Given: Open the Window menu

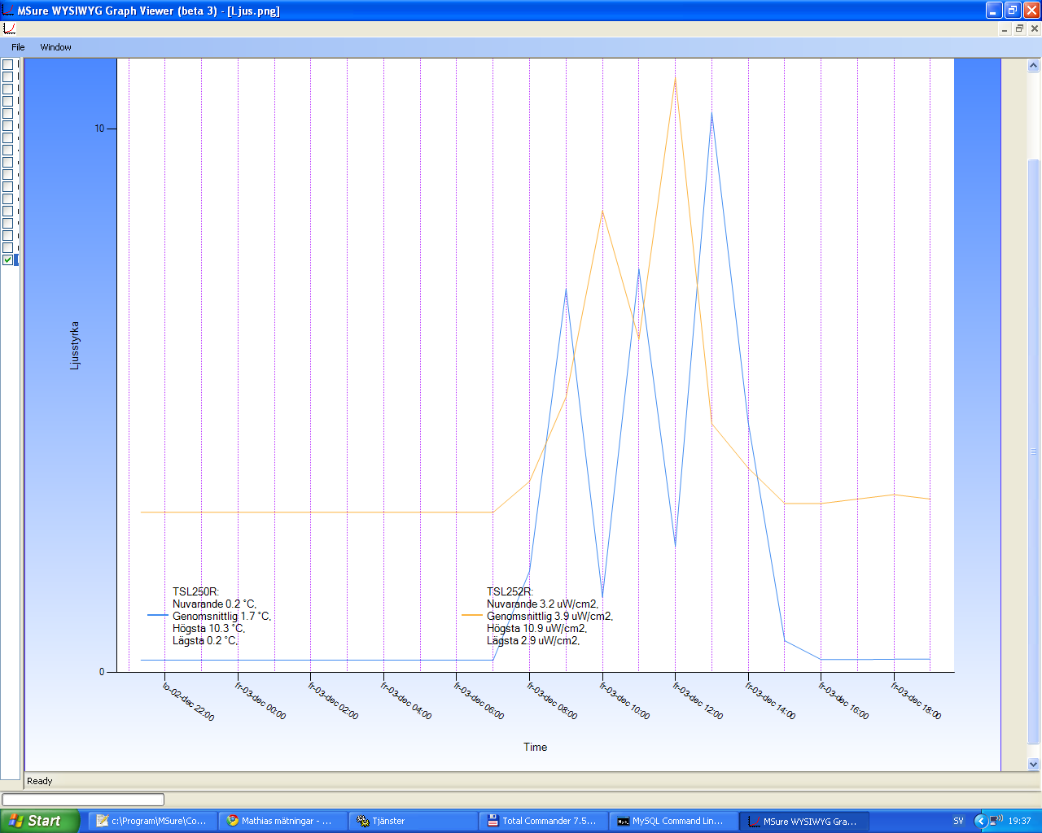Looking at the screenshot, I should point(55,47).
